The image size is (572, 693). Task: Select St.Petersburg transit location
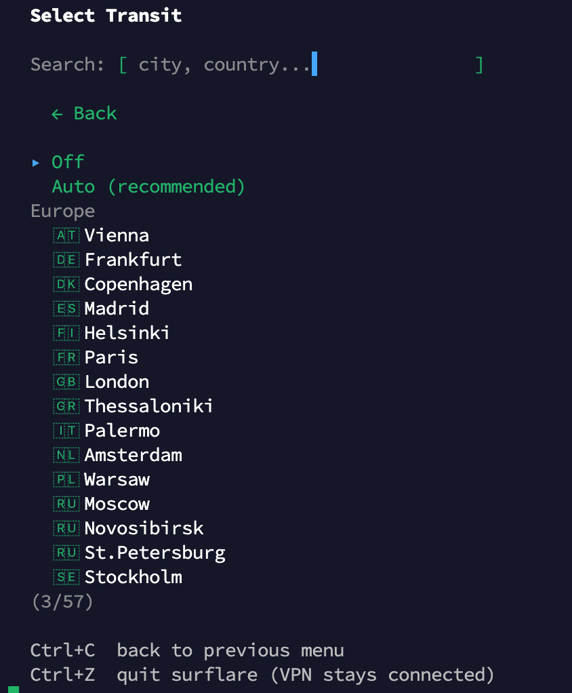tap(155, 553)
